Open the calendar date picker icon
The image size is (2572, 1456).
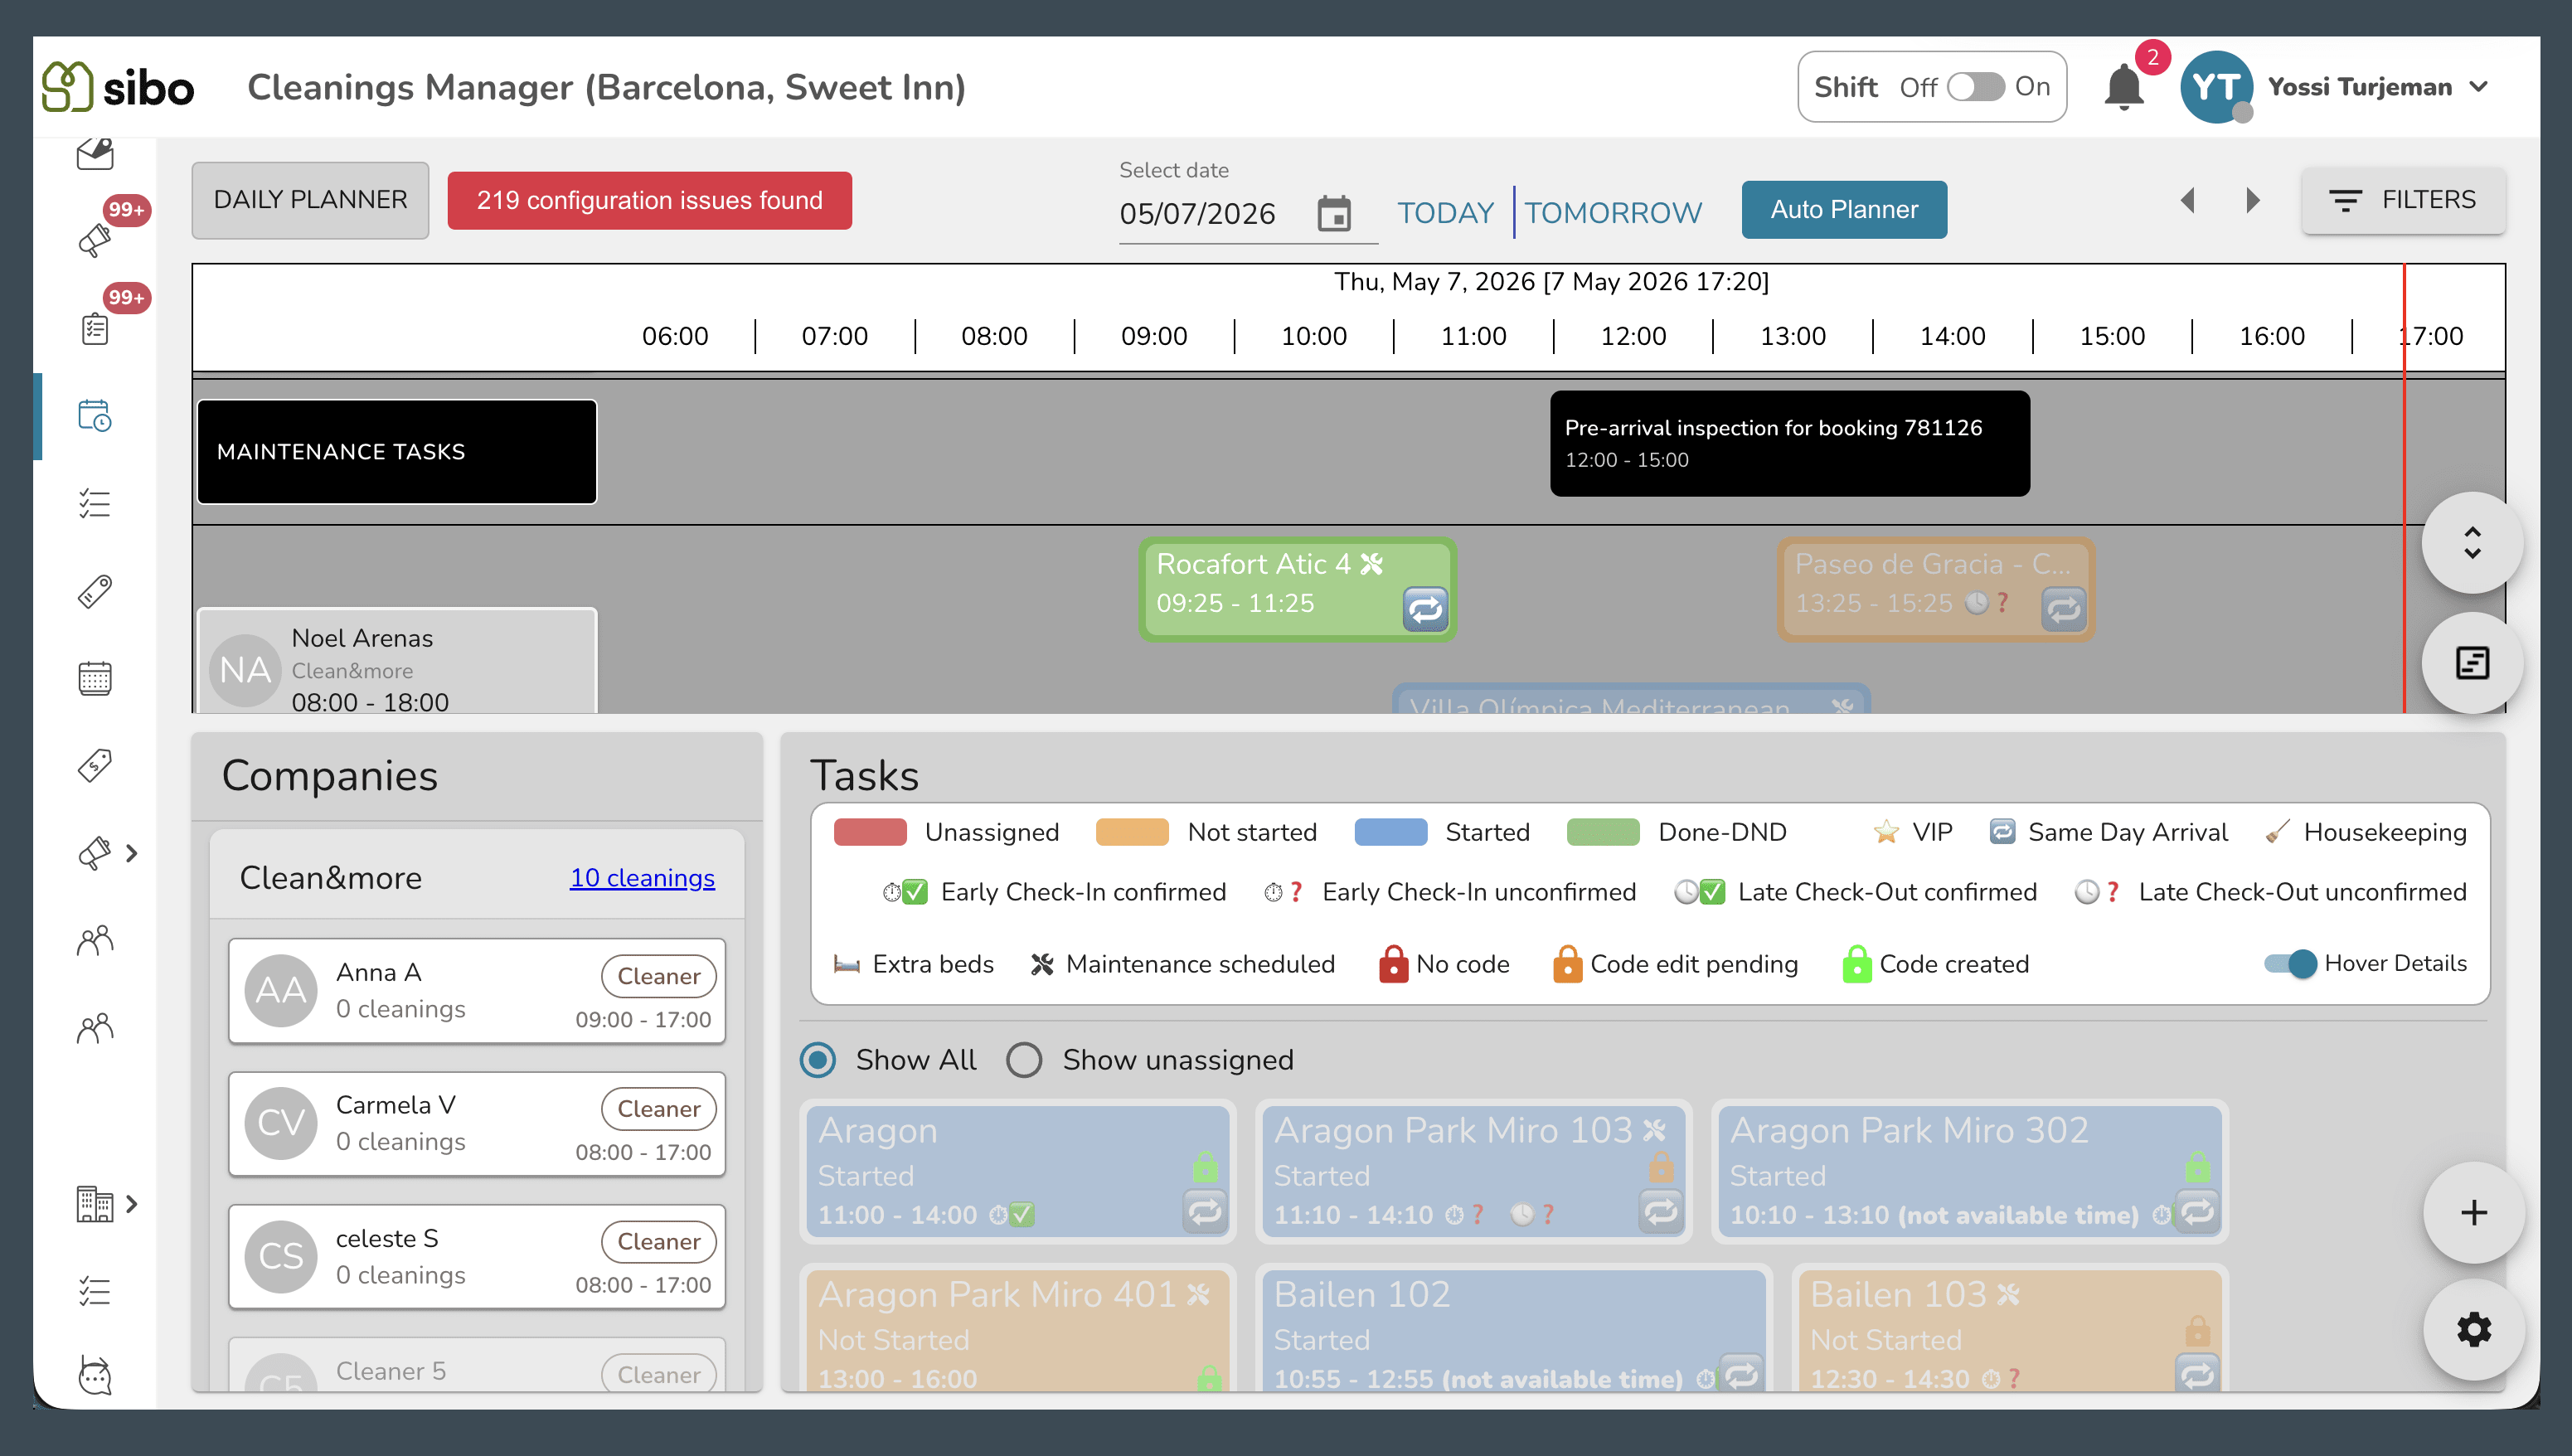[1334, 213]
